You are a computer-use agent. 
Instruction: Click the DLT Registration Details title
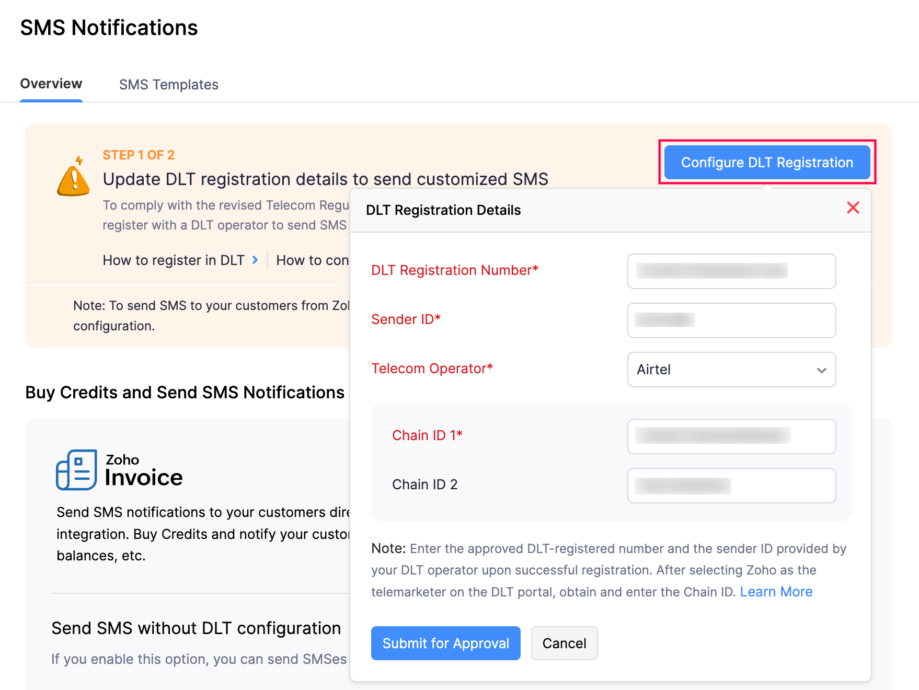pyautogui.click(x=443, y=210)
